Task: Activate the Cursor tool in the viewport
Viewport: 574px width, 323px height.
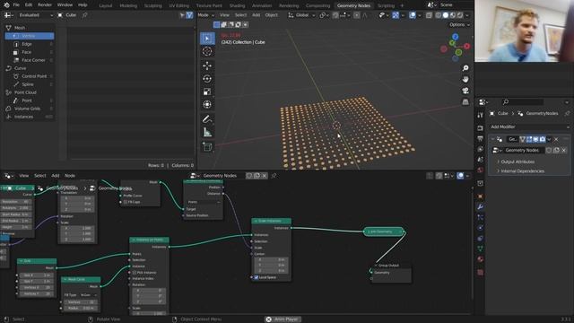Action: (207, 51)
